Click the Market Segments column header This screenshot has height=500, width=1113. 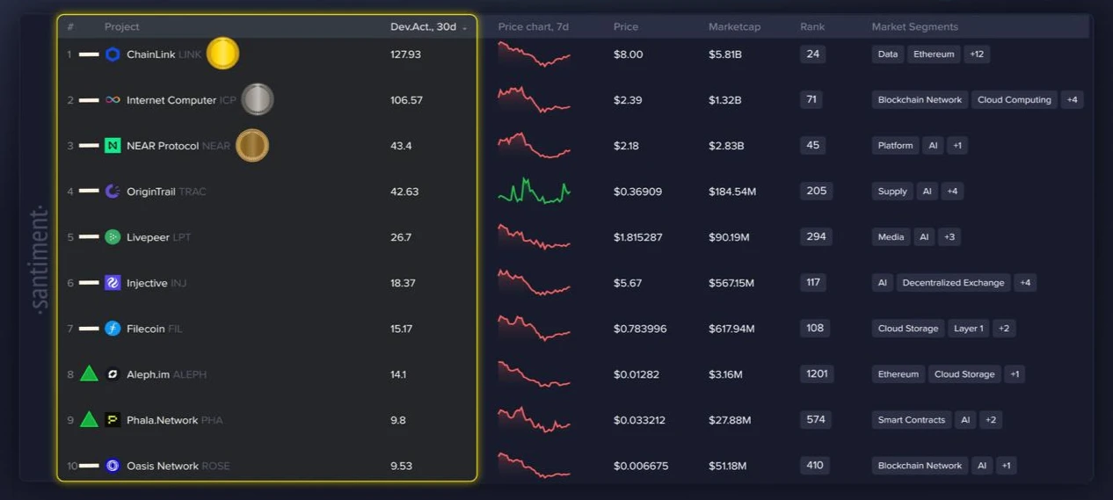click(915, 27)
